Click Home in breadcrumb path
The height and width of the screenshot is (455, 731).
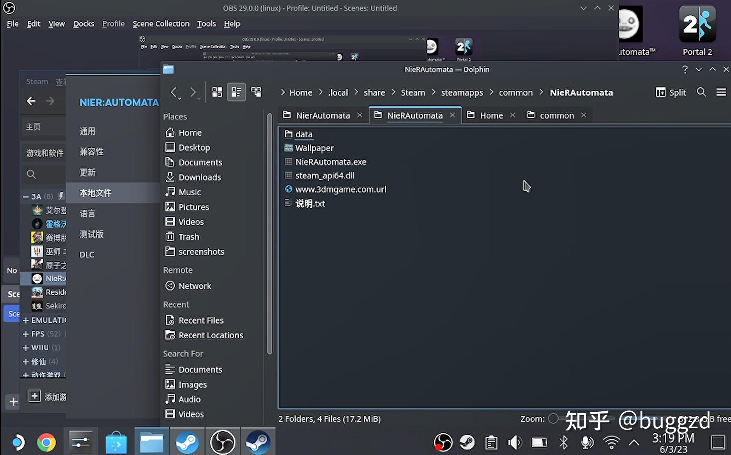(301, 92)
